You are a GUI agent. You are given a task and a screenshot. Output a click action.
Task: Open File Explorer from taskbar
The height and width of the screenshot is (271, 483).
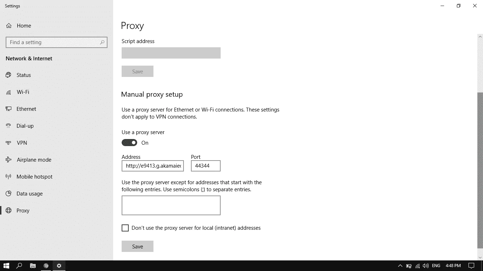(x=33, y=266)
